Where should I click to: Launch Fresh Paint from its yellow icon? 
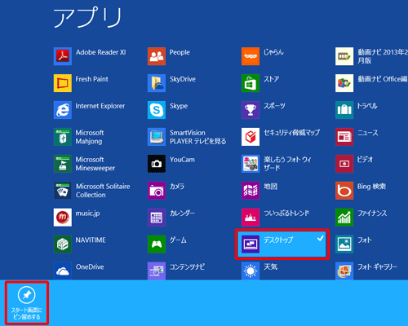(63, 83)
